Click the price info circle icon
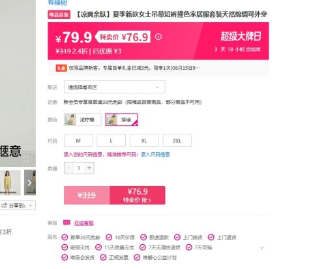326x269 pixels. [158, 37]
